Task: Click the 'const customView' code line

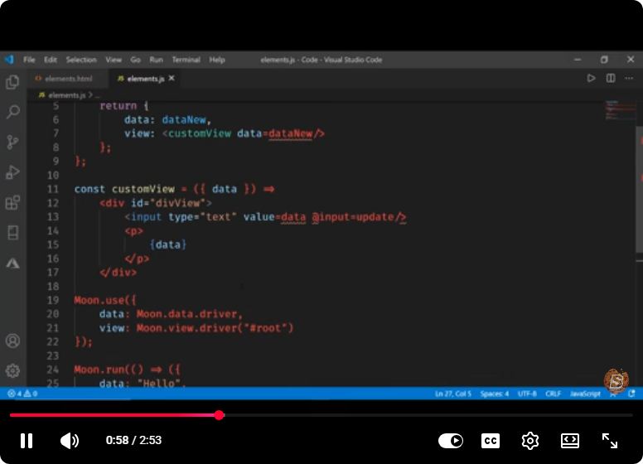Action: coord(174,189)
